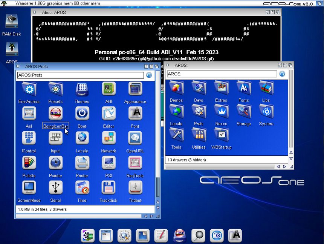Launch the camera screenshot tool in dock
The image size is (324, 244).
(x=216, y=235)
